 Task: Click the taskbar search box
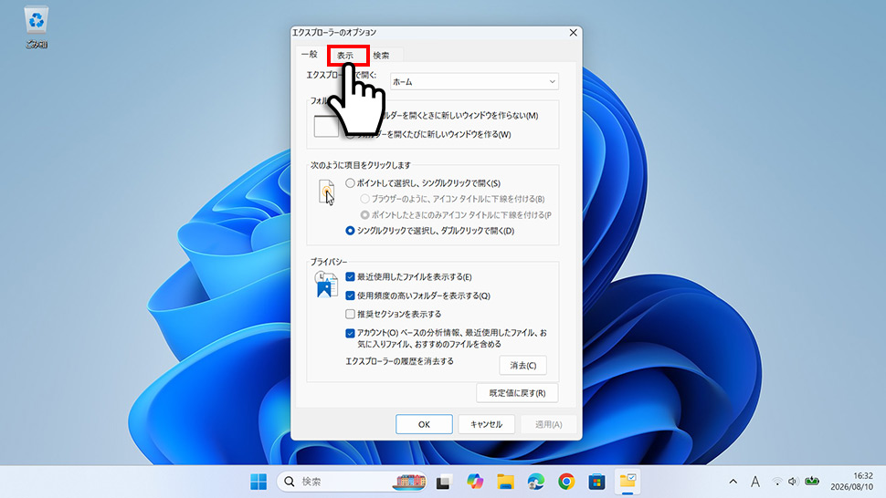352,482
